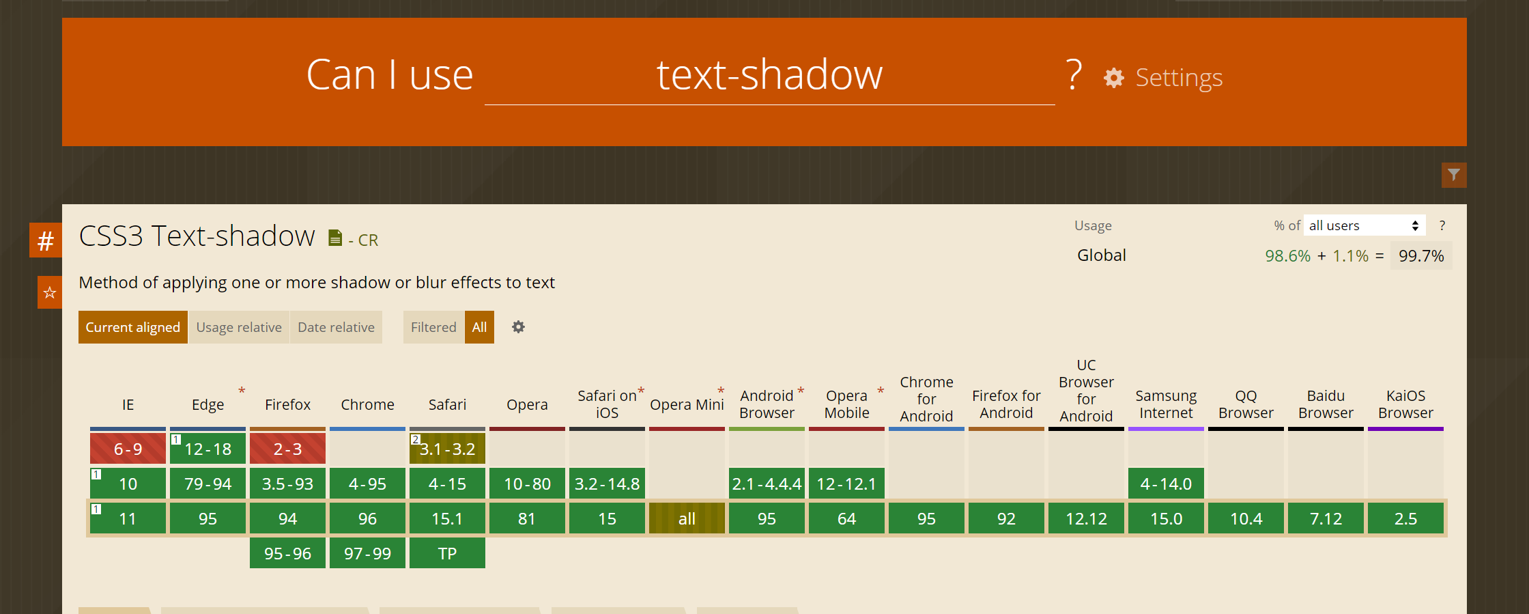
Task: Select the Safari 3.1-3.2 partial cell
Action: [x=447, y=449]
